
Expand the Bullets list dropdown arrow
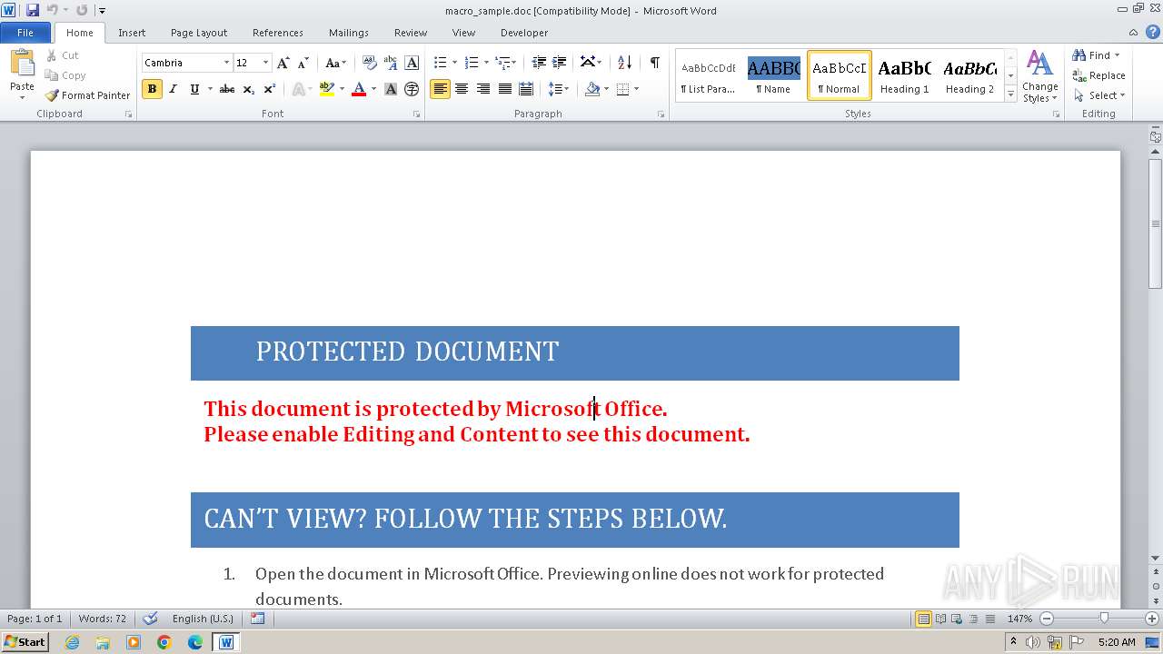pyautogui.click(x=454, y=63)
